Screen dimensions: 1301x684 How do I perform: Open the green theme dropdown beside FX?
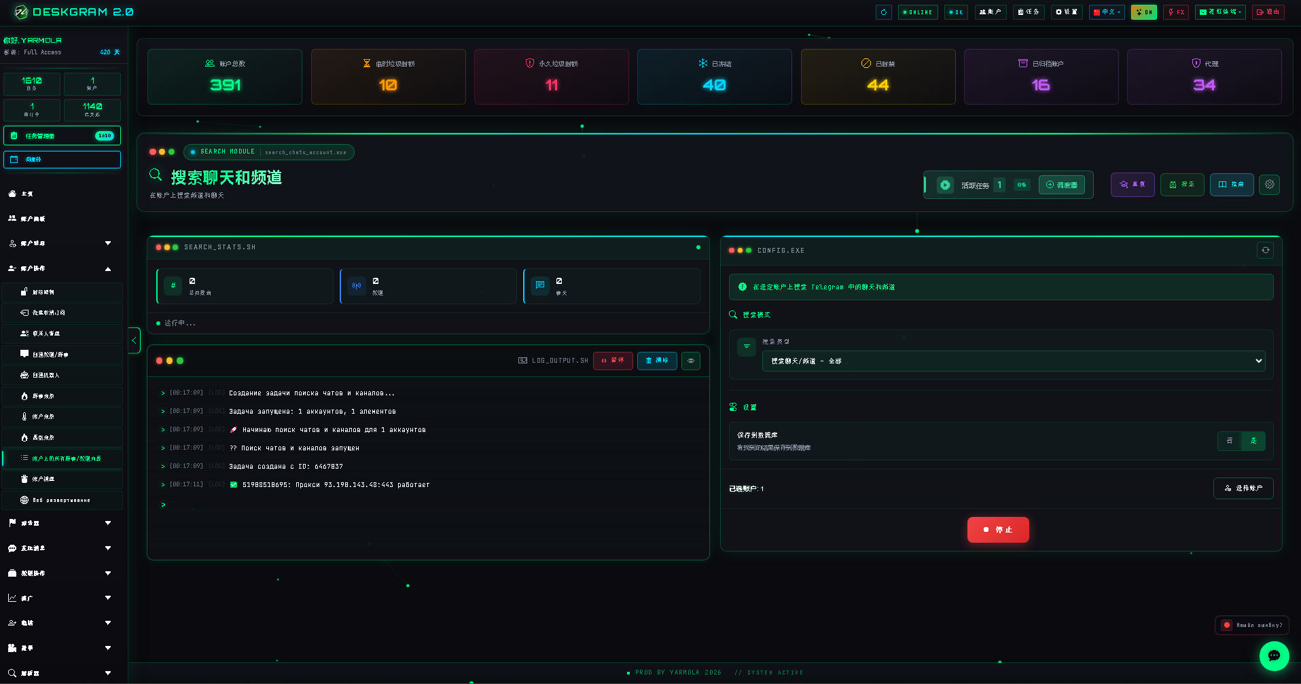(x=1220, y=12)
